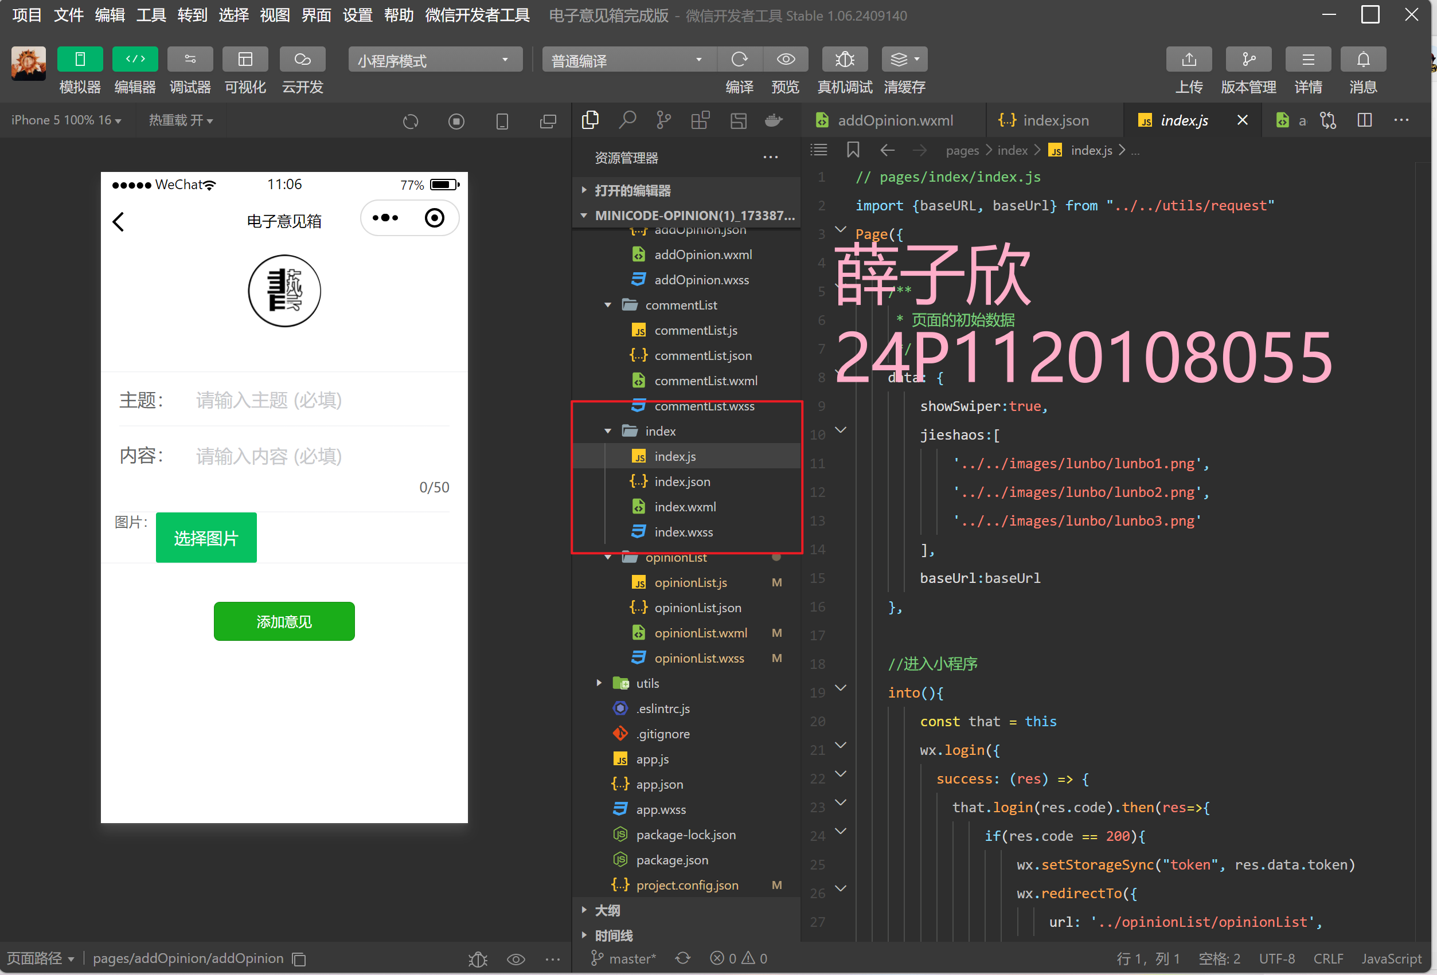The image size is (1437, 975).
Task: Open the search icon in sidebar
Action: (627, 120)
